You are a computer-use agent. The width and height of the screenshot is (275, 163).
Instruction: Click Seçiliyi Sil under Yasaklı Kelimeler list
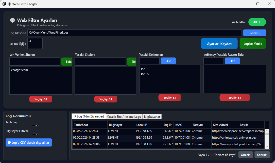point(170,98)
